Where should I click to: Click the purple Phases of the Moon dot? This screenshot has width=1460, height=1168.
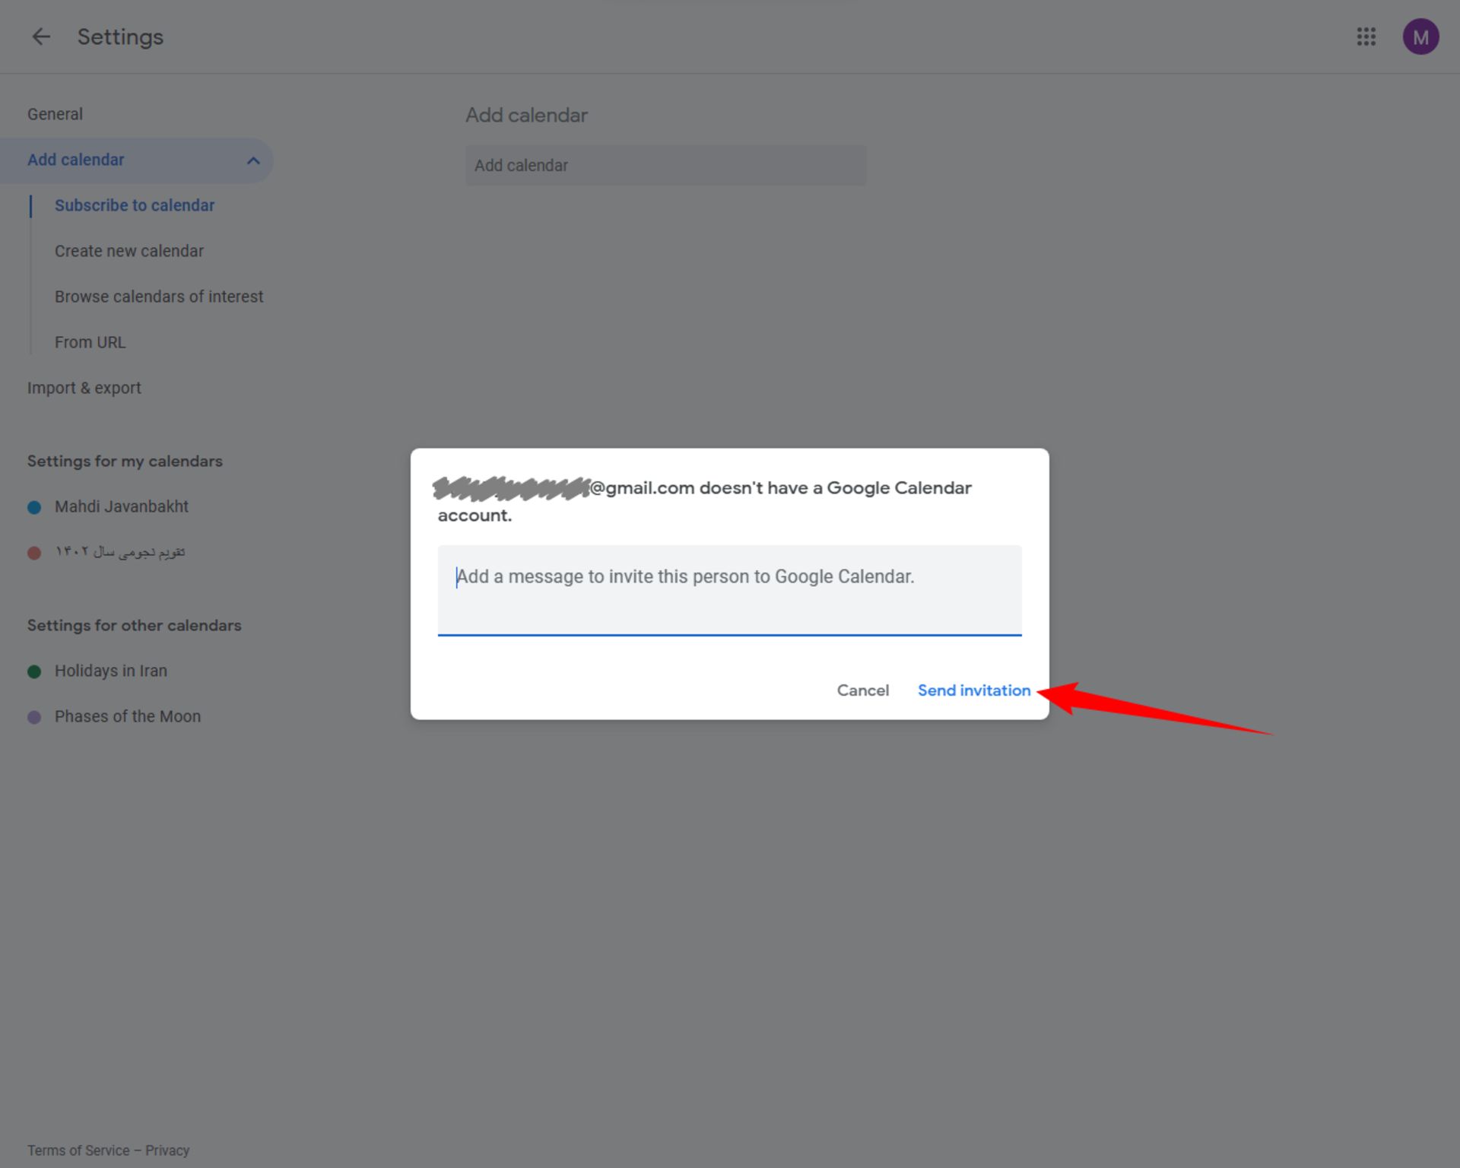click(x=34, y=717)
